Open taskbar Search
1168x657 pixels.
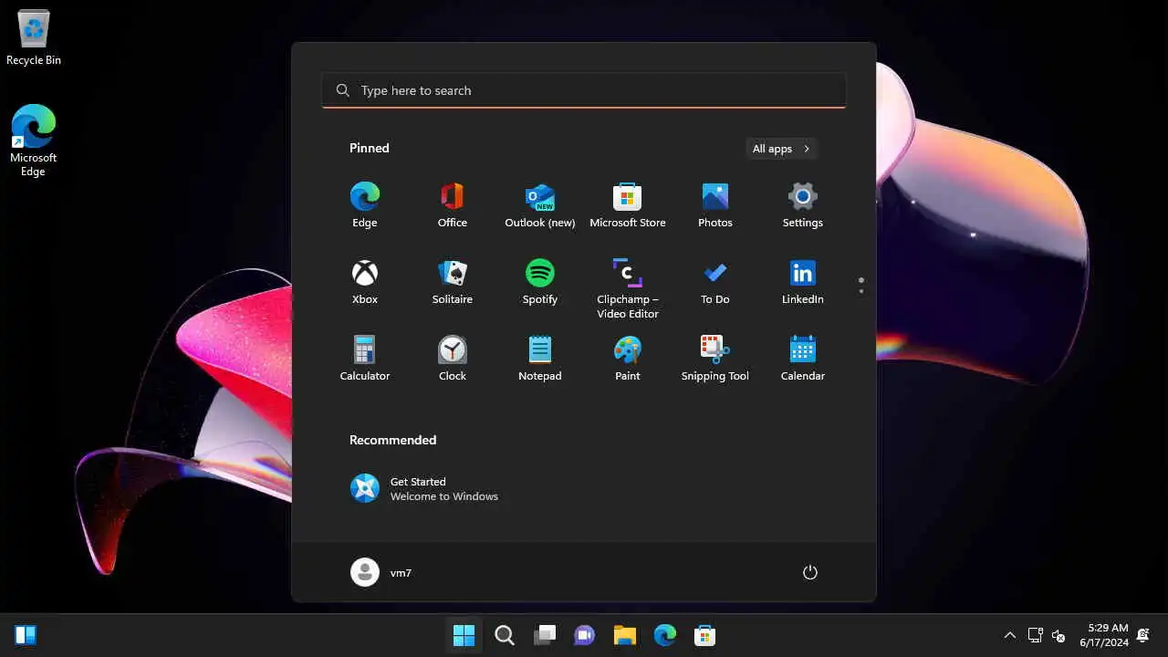click(x=504, y=635)
